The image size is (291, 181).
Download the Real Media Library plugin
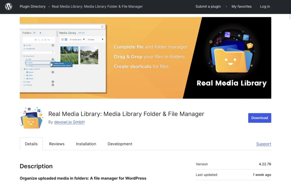click(259, 118)
